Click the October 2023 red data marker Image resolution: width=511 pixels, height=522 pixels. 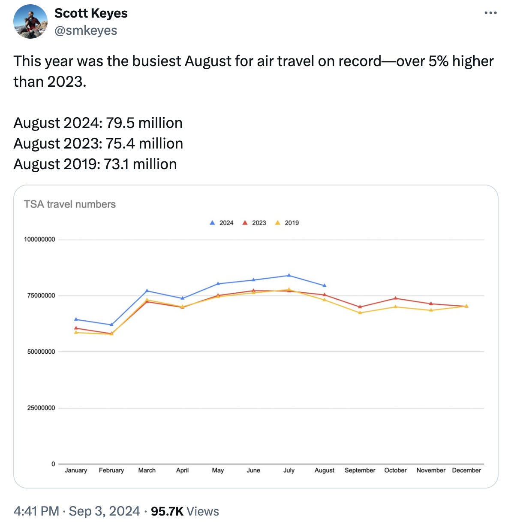pyautogui.click(x=395, y=298)
